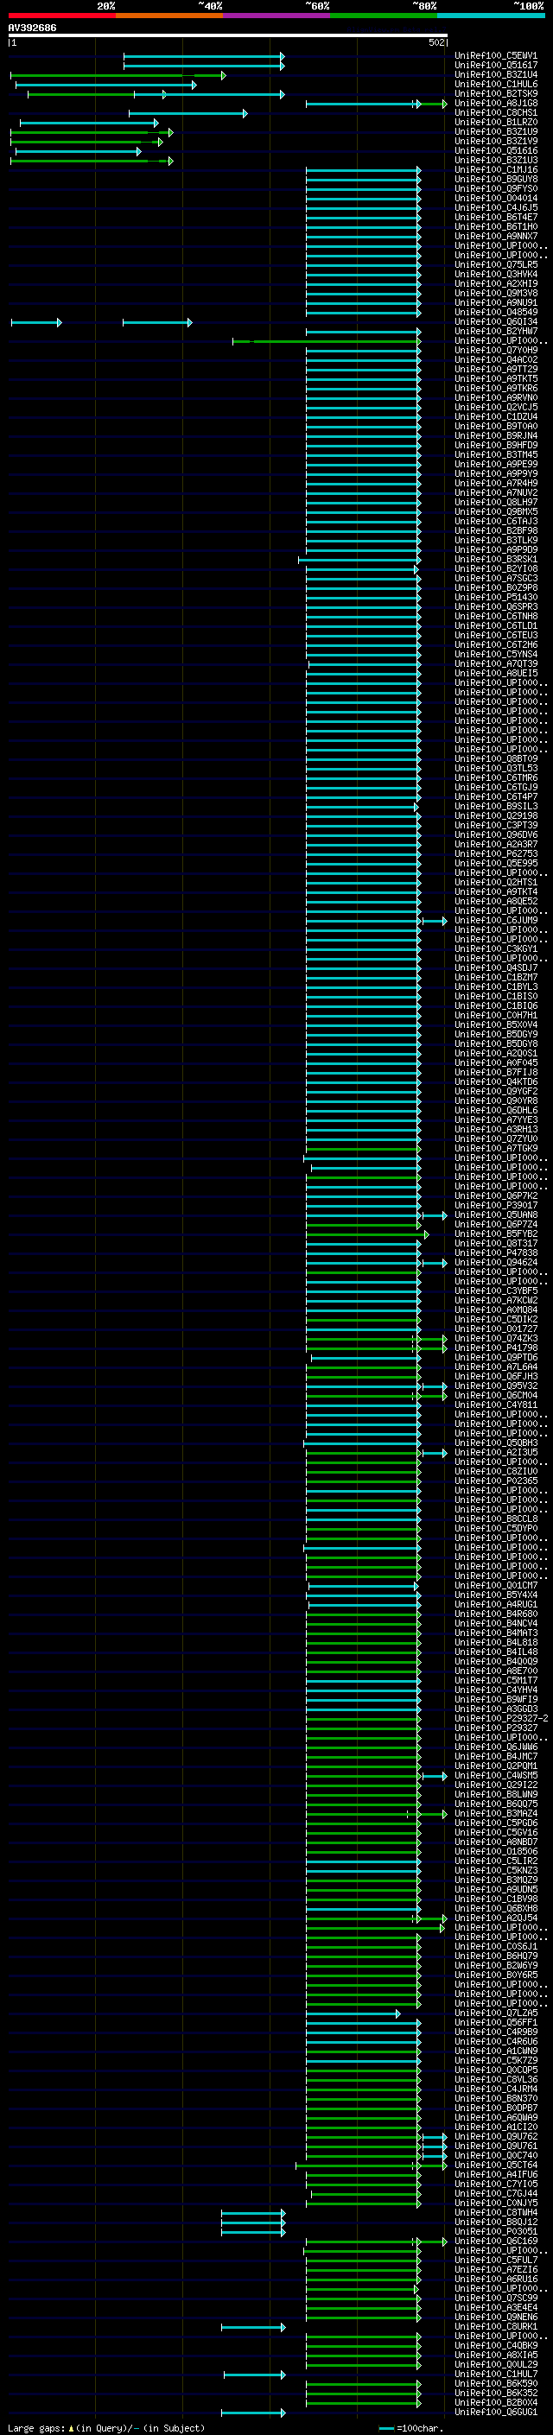Viewport: 553px width, 2435px height.
Task: Select hit UniRef100_C1HUL6
Action: [x=495, y=85]
